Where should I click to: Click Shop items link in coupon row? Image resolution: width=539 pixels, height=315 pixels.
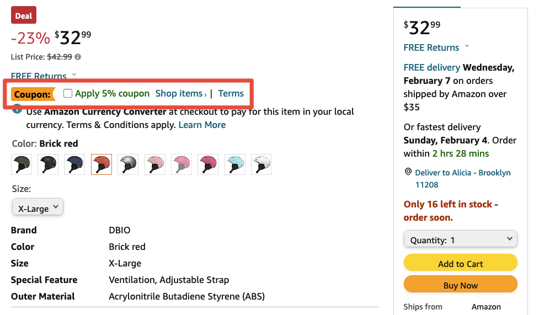180,94
